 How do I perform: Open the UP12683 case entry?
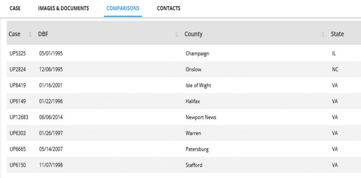click(19, 117)
